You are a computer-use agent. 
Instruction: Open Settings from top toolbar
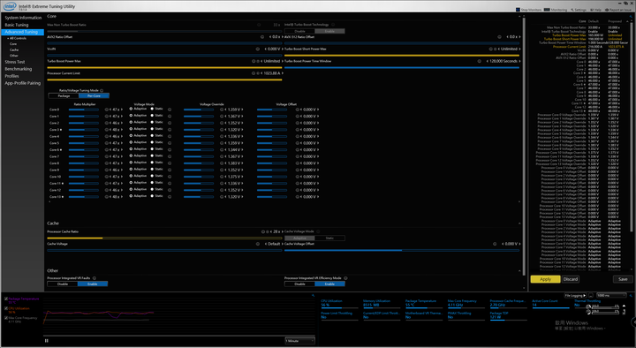tap(579, 10)
